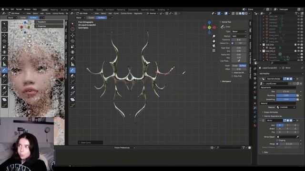The height and width of the screenshot is (171, 305).
Task: Click the Mirror Object field
Action: 287,137
